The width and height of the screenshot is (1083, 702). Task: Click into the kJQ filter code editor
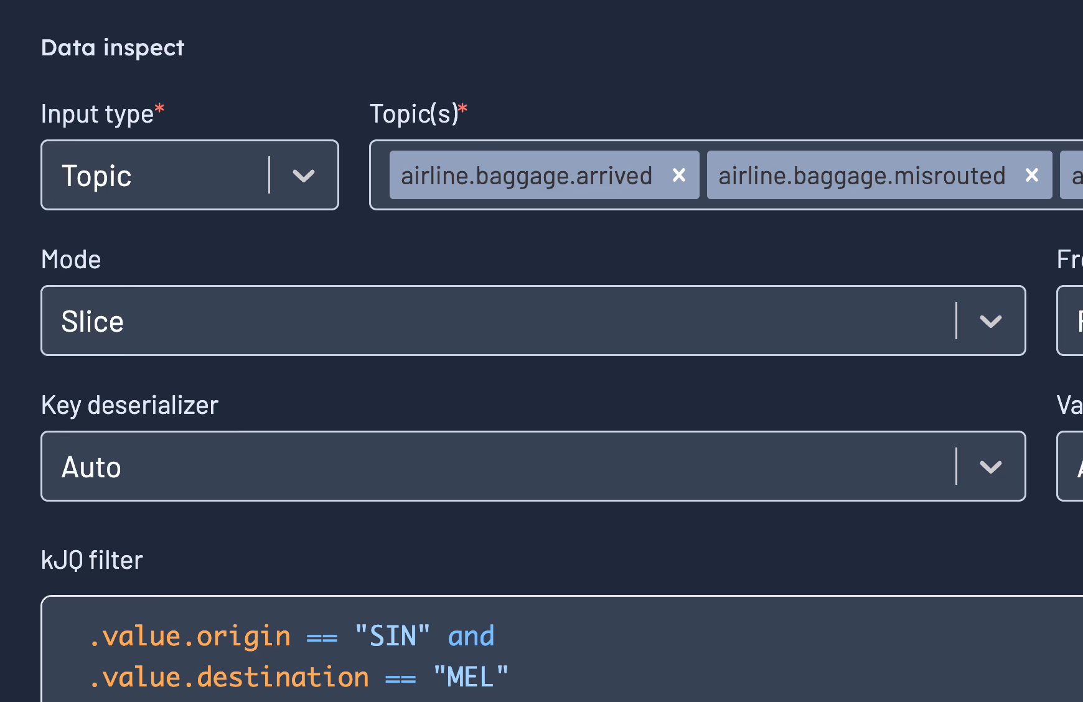(x=562, y=649)
